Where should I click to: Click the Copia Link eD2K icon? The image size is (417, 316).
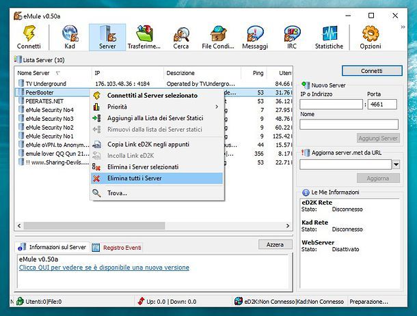pyautogui.click(x=96, y=145)
